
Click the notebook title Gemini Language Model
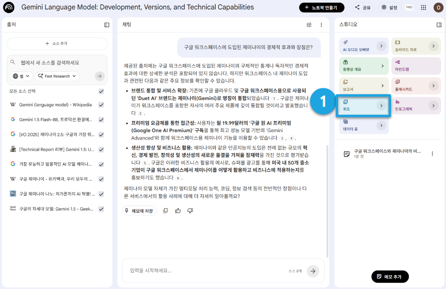(x=138, y=7)
